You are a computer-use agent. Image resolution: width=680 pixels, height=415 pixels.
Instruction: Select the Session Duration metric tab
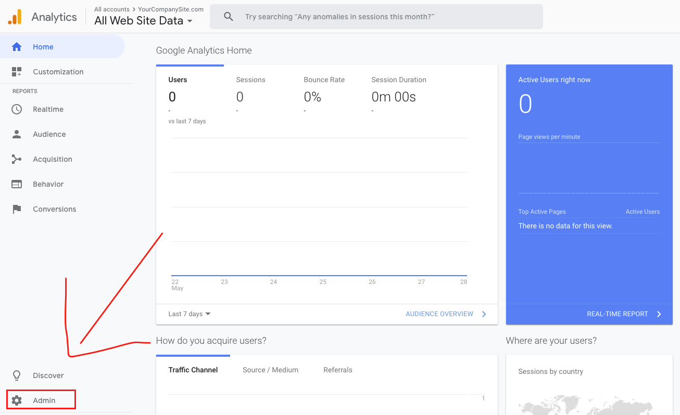click(x=399, y=95)
